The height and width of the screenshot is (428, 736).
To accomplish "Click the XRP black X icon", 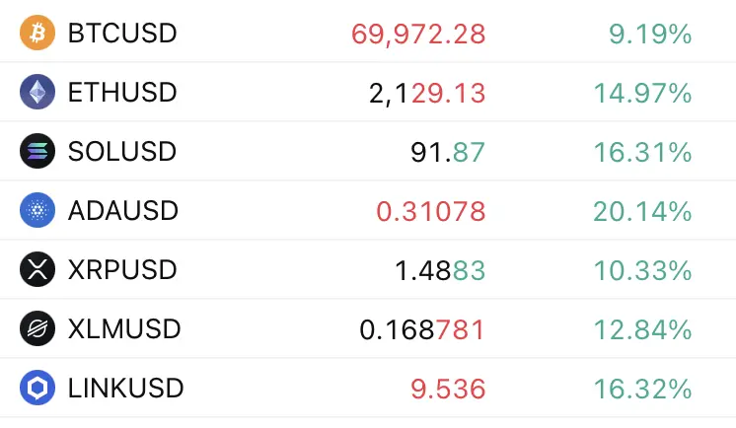I will (37, 269).
